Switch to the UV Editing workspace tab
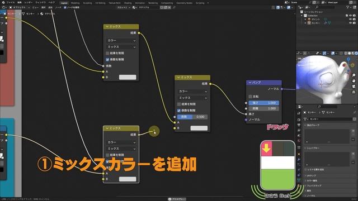This screenshot has width=358, height=201. click(100, 3)
